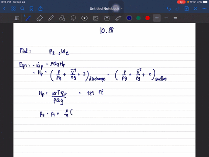Viewport: 209px width, 157px height.
Task: Undo the last pen stroke
Action: click(x=169, y=9)
